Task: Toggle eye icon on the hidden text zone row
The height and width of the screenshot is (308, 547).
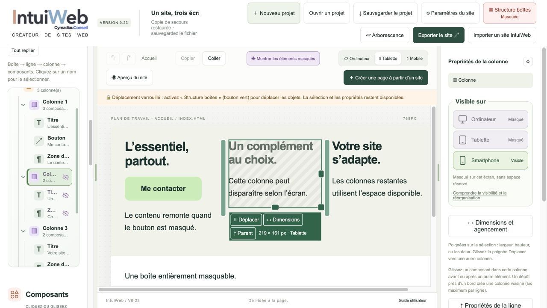Action: tap(65, 213)
